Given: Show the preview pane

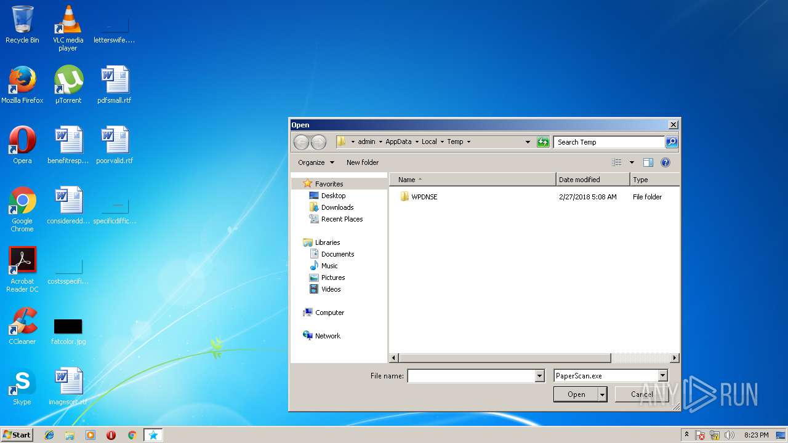Looking at the screenshot, I should point(648,162).
